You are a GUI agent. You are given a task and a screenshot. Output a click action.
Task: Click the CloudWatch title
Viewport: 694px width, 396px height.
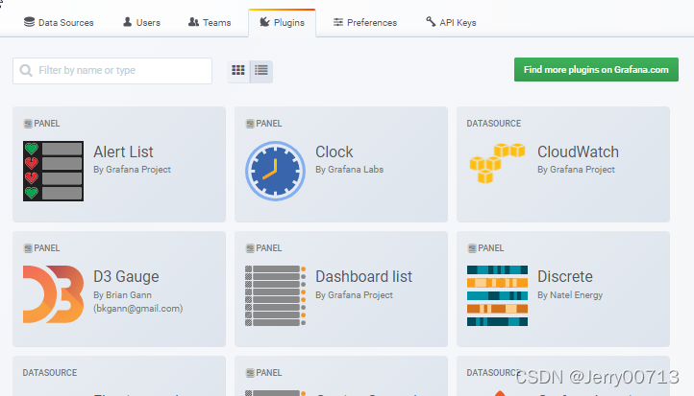click(x=578, y=151)
